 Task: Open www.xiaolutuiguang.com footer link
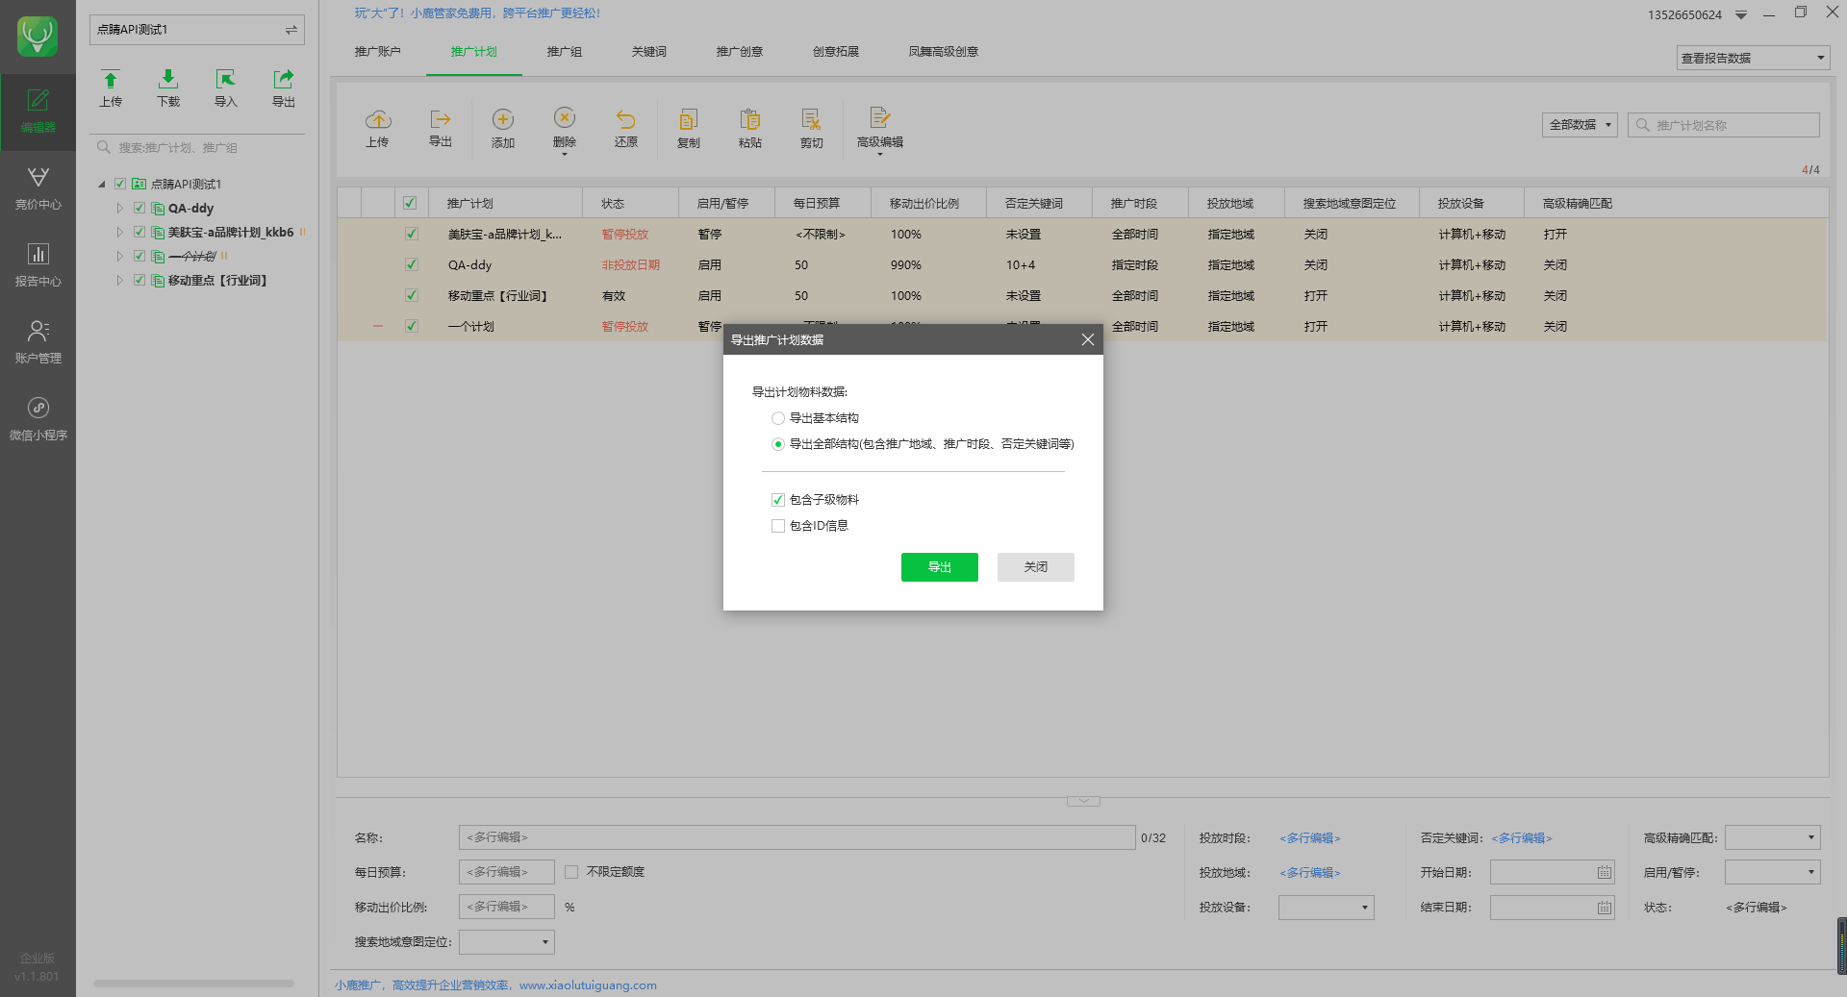[588, 985]
